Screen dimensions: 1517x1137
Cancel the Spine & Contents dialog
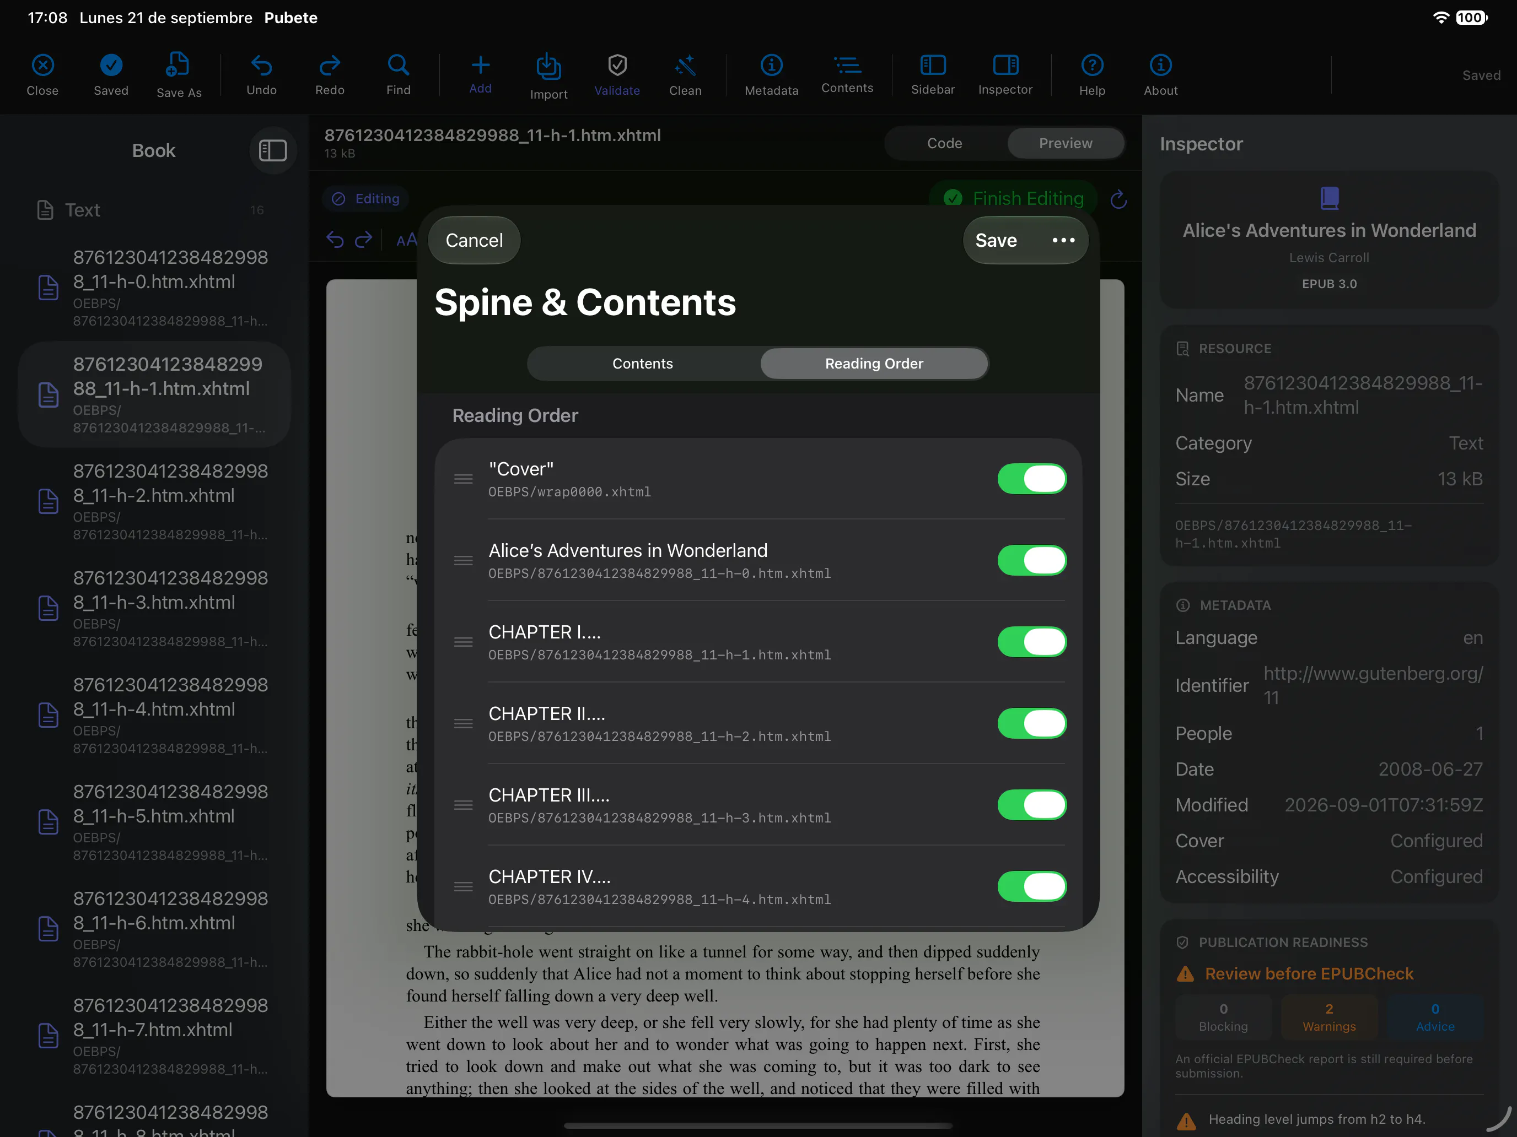(474, 241)
